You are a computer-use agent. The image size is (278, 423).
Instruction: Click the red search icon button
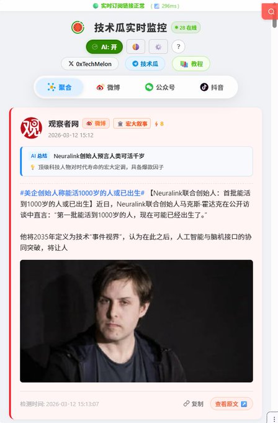pos(270,11)
